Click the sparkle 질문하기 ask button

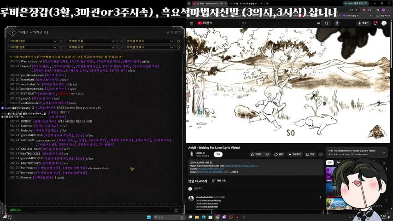click(x=295, y=154)
